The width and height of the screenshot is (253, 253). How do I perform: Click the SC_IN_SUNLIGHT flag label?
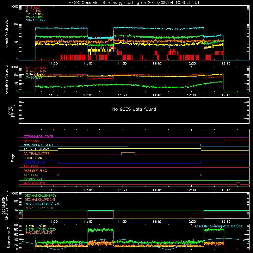36,149
